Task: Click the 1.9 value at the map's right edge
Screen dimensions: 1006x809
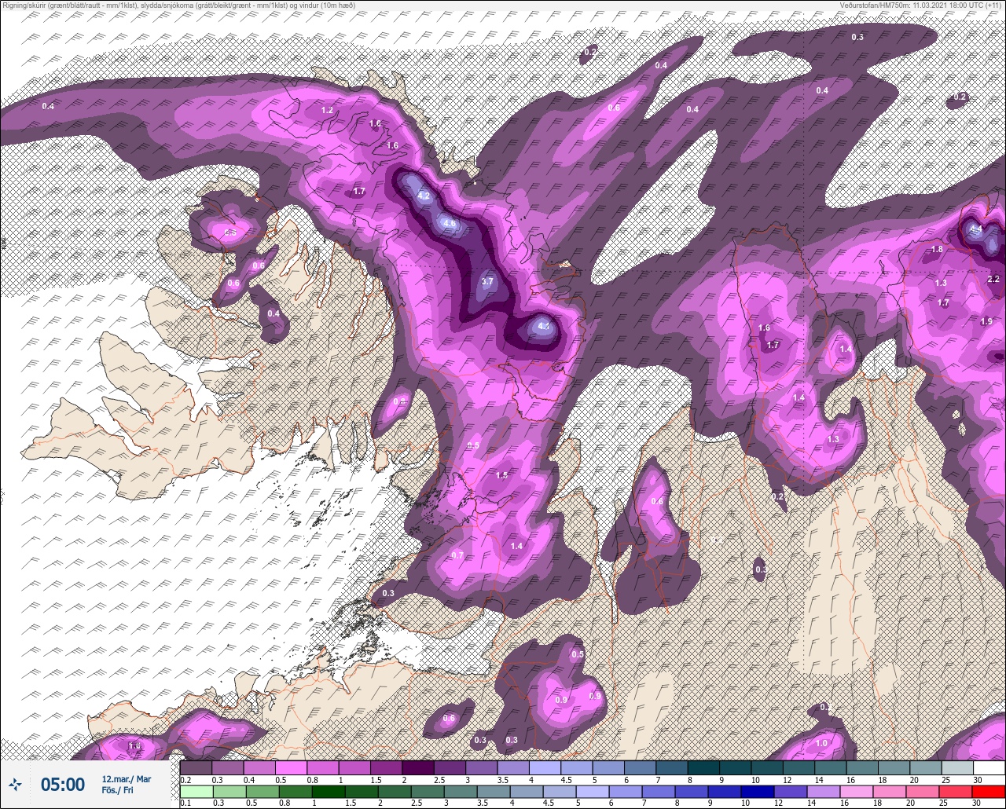Action: 987,321
